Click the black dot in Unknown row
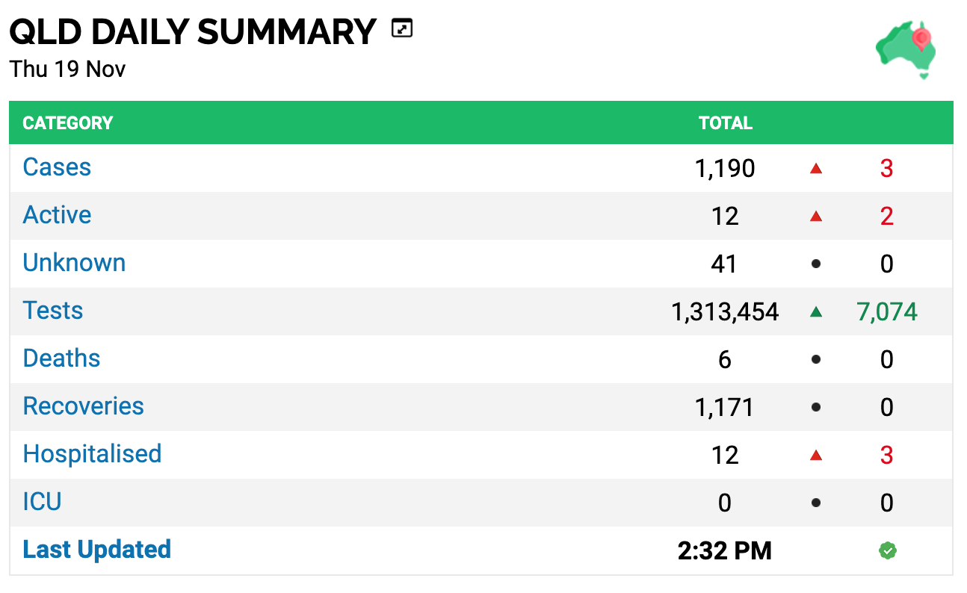 point(816,264)
